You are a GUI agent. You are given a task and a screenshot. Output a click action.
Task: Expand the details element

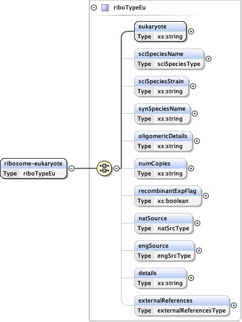(x=191, y=278)
